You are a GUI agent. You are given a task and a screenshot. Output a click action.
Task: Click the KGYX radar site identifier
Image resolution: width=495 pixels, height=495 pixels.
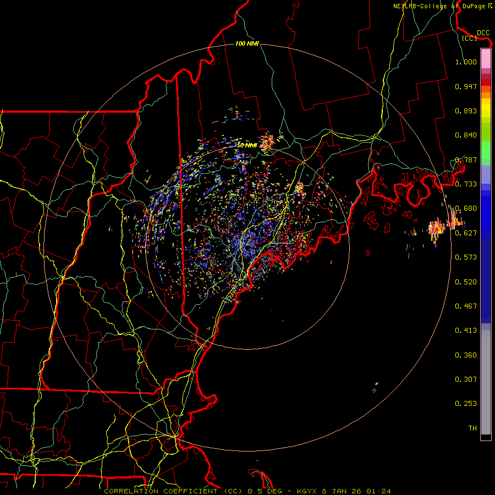click(x=308, y=491)
